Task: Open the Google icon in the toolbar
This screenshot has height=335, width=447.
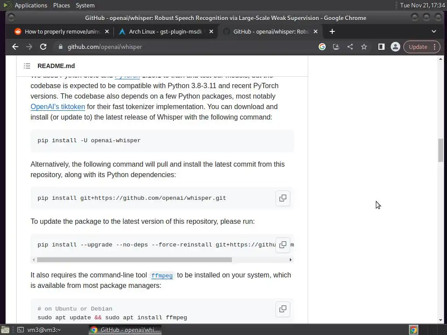Action: 322,47
